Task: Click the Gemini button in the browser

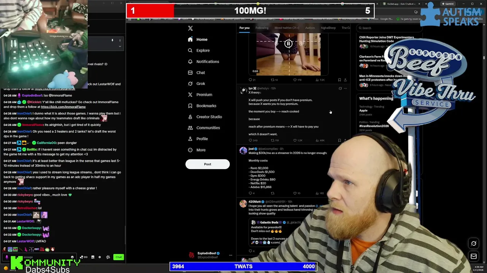Action: point(447,4)
